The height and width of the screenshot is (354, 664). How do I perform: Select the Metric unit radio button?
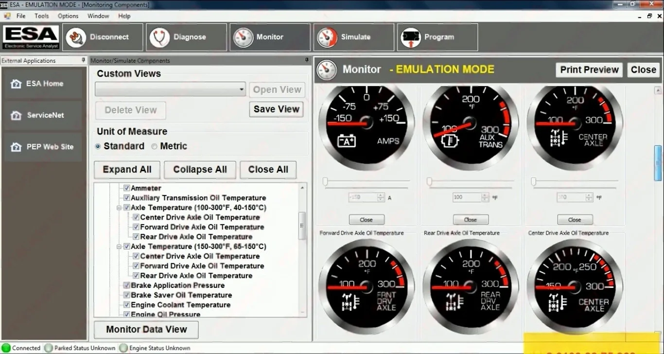coord(154,146)
